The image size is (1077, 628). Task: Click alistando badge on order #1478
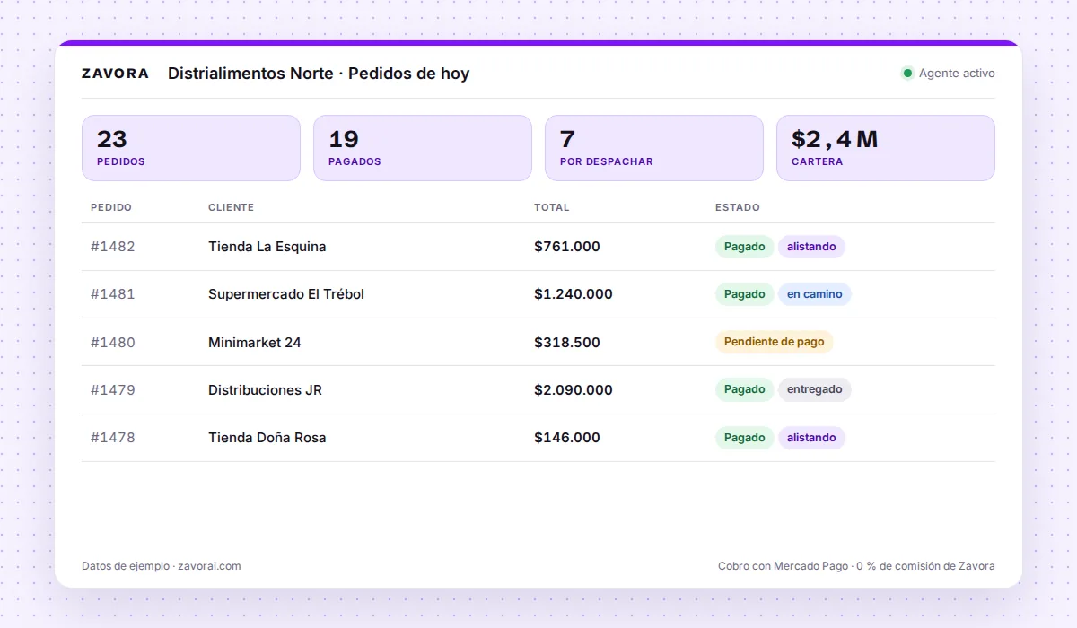point(811,438)
